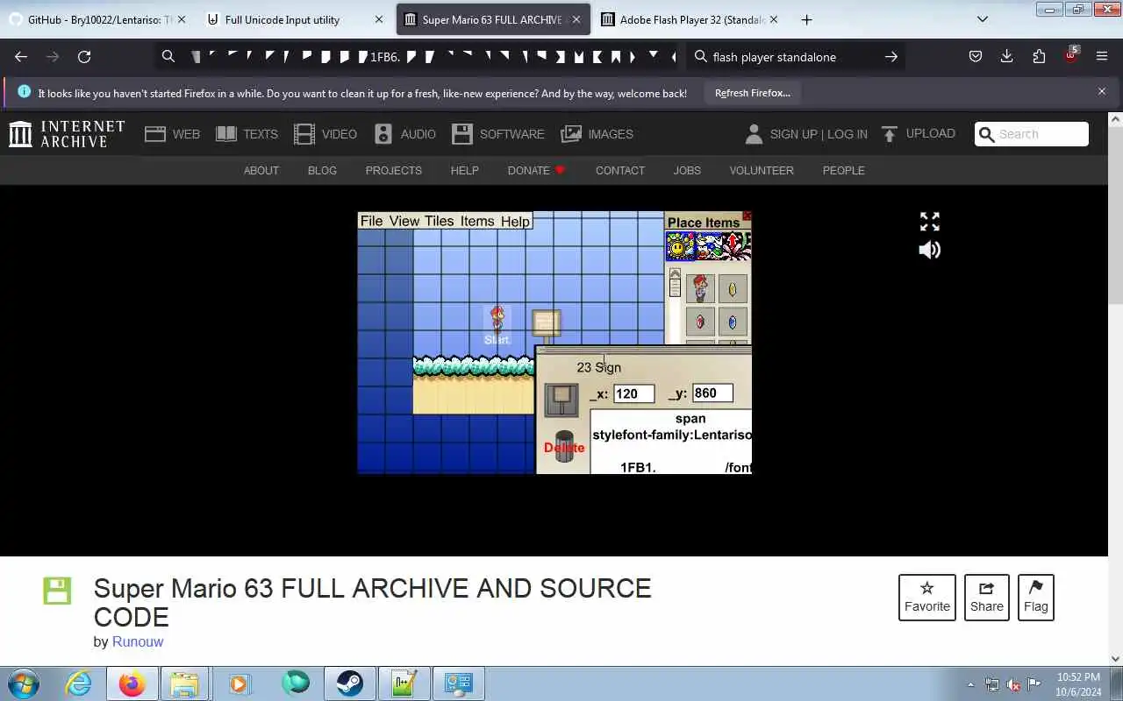Open Steam from the taskbar
1123x701 pixels.
click(x=349, y=683)
